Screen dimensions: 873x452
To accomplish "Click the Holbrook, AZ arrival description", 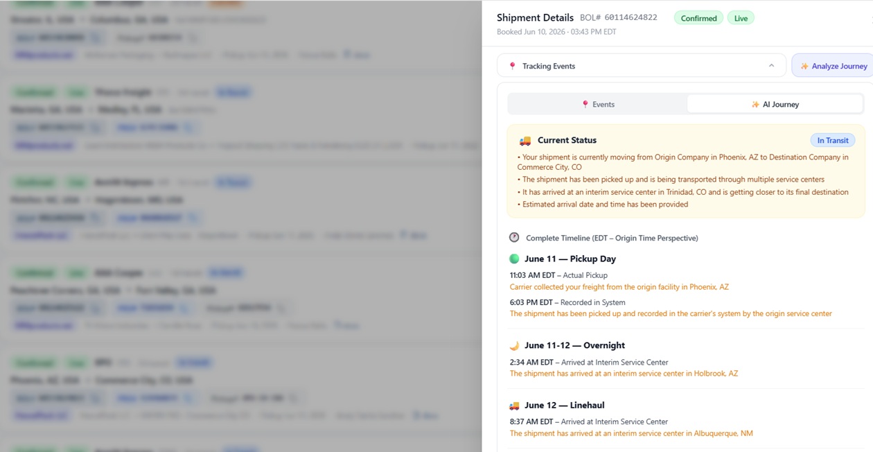I will [624, 374].
